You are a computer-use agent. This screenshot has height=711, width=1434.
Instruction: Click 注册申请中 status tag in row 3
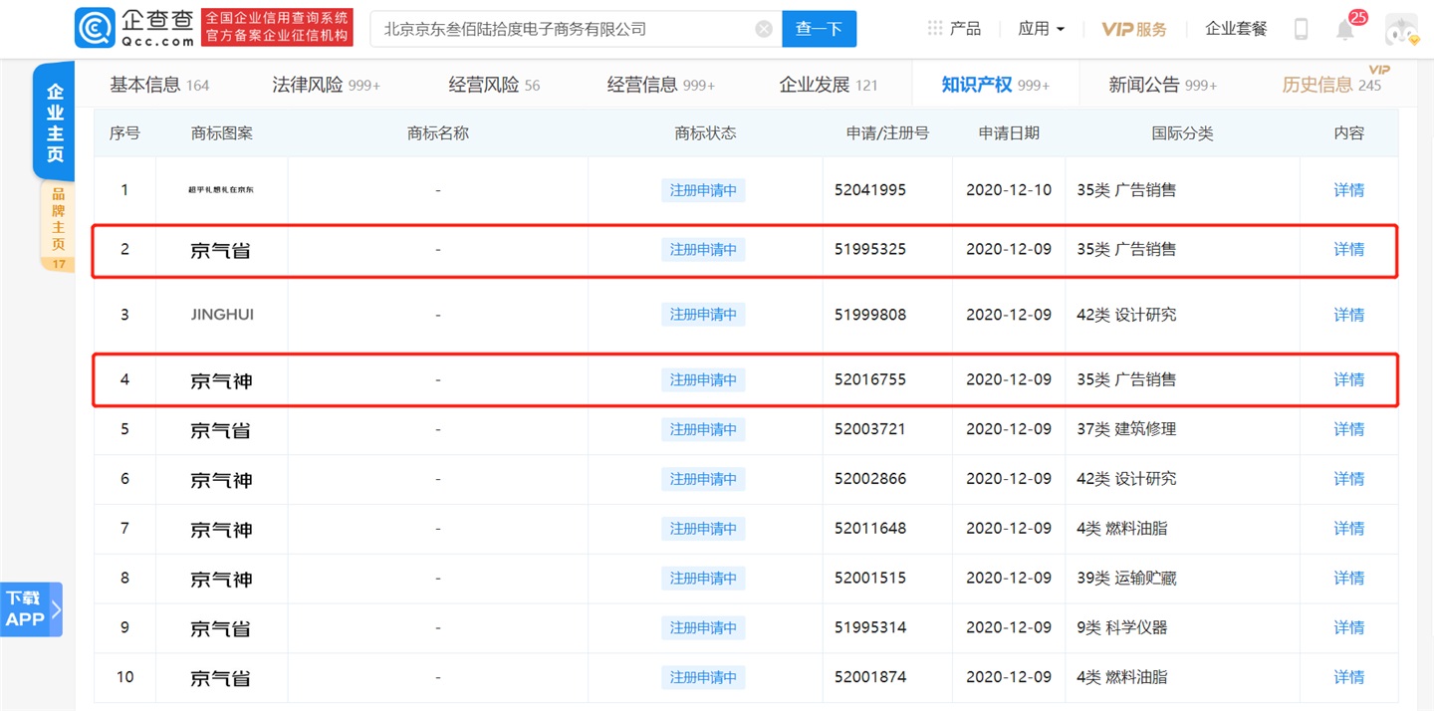[703, 315]
